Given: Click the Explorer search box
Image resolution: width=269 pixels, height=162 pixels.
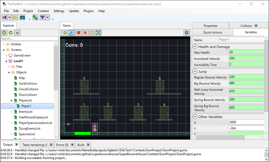Looking at the screenshot, I should click(30, 39).
